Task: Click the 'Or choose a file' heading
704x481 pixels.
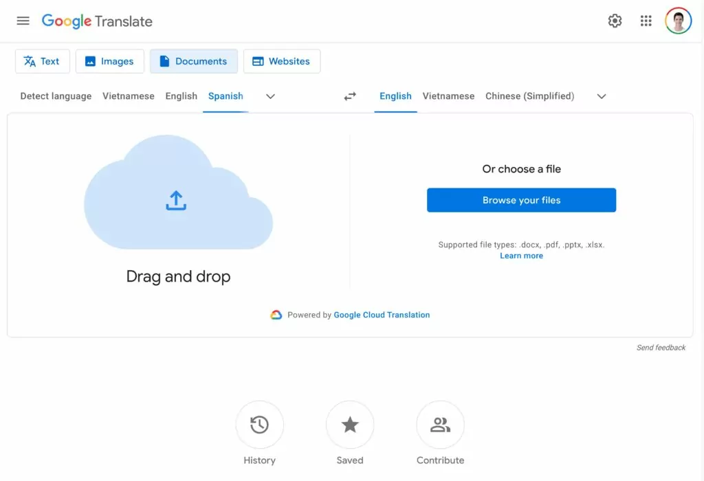Action: (521, 169)
